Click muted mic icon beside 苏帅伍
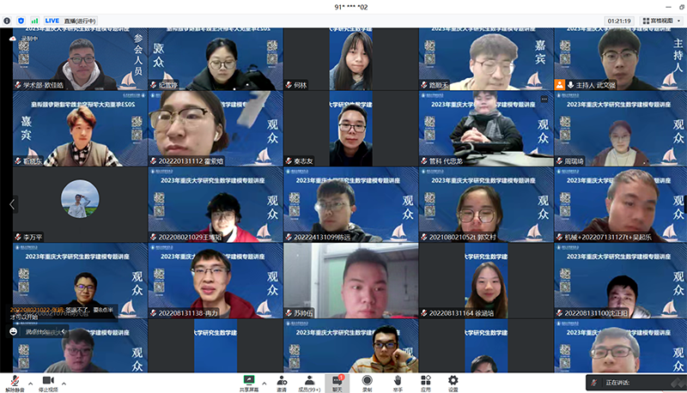The width and height of the screenshot is (687, 393). [x=289, y=313]
